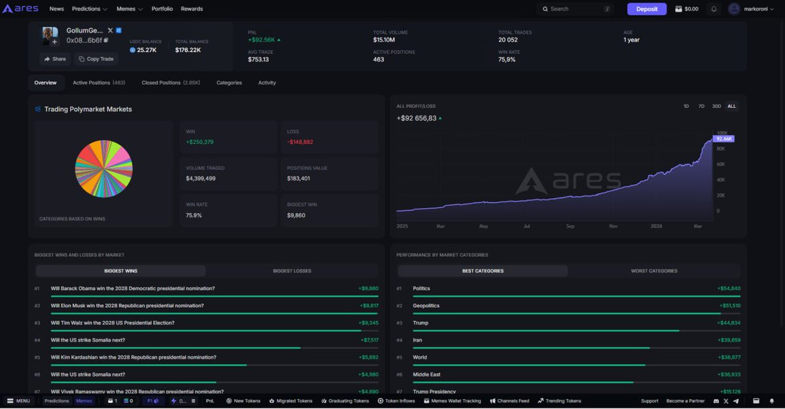The width and height of the screenshot is (785, 409).
Task: Open the notifications bell
Action: (714, 9)
